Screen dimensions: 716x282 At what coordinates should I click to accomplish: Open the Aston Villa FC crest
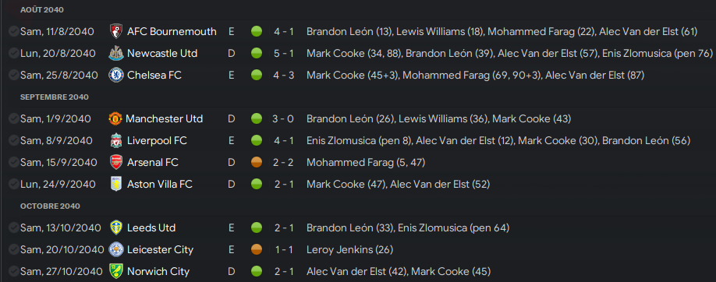[116, 185]
